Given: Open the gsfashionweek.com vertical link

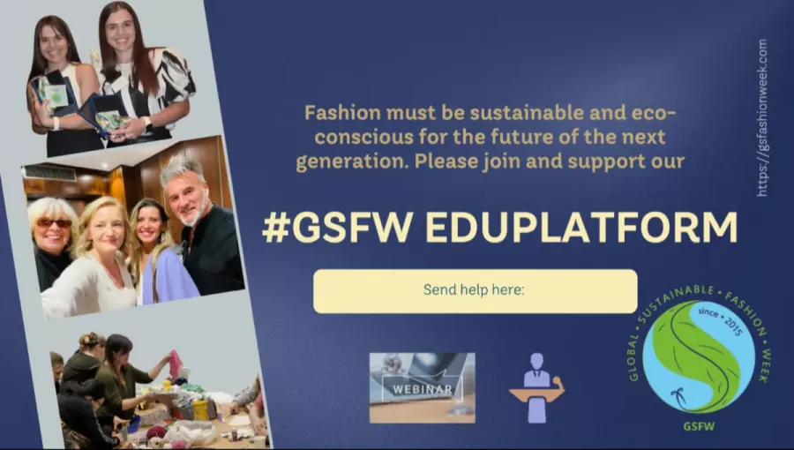Looking at the screenshot, I should click(x=762, y=117).
